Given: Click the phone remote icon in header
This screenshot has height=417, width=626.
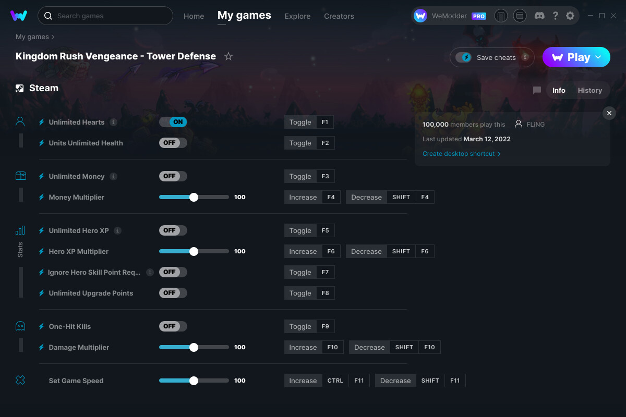Looking at the screenshot, I should point(501,16).
